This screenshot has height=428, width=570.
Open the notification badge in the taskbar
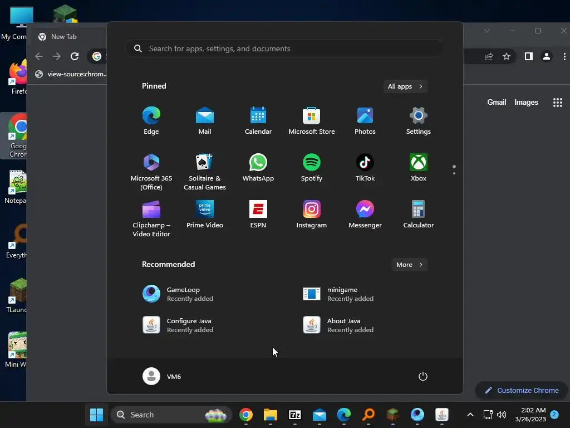(554, 414)
